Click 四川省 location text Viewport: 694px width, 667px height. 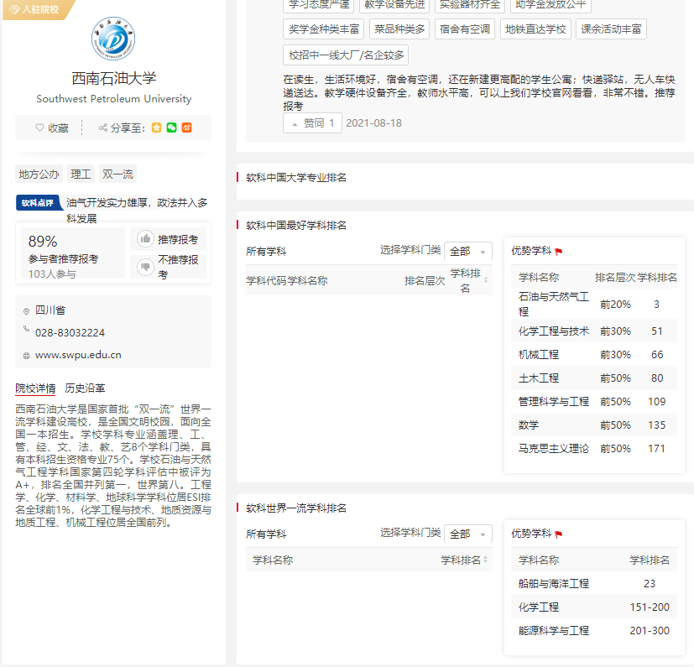[50, 310]
